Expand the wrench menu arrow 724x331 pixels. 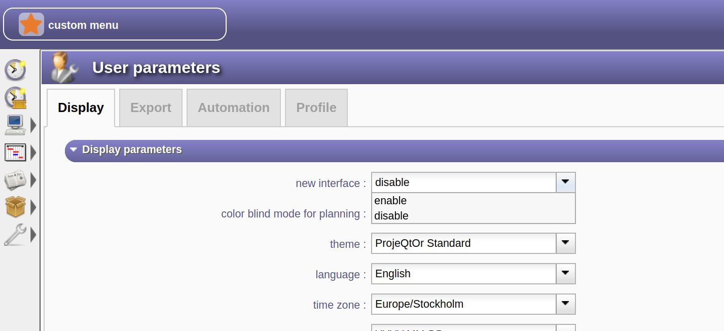33,235
